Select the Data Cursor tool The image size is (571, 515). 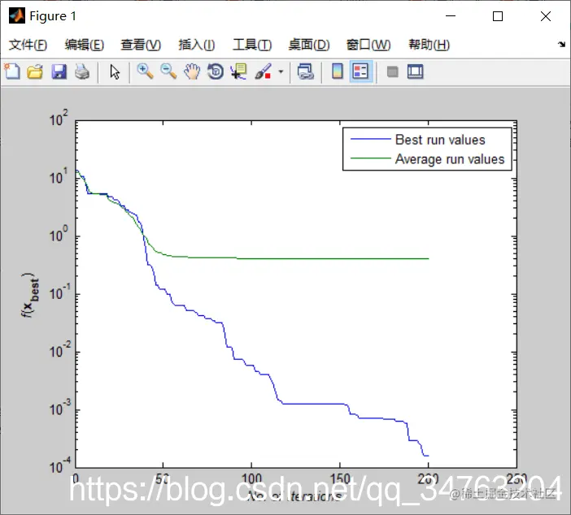click(238, 71)
